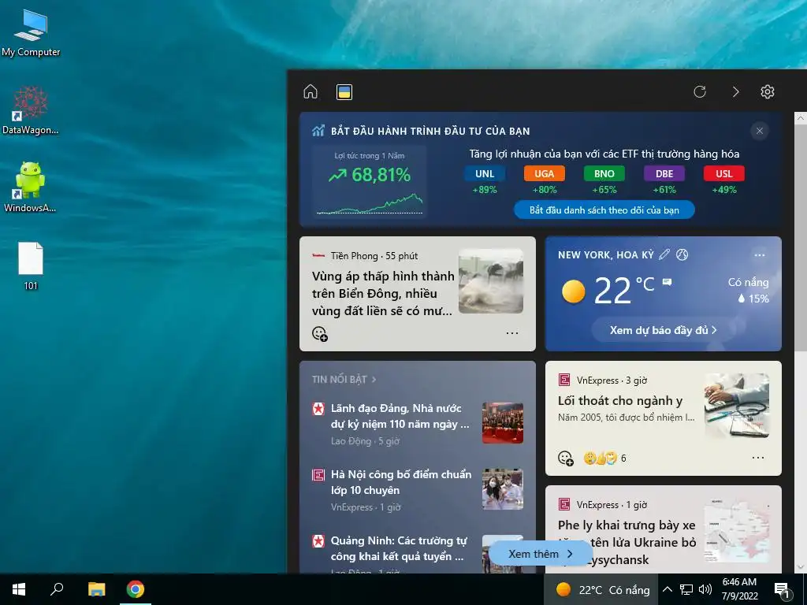This screenshot has width=807, height=605.
Task: Click thumbnail of Hà Nội students story
Action: [x=503, y=489]
